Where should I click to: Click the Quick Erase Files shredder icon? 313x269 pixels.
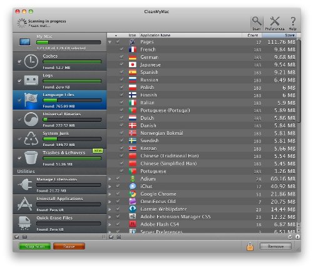pos(24,223)
